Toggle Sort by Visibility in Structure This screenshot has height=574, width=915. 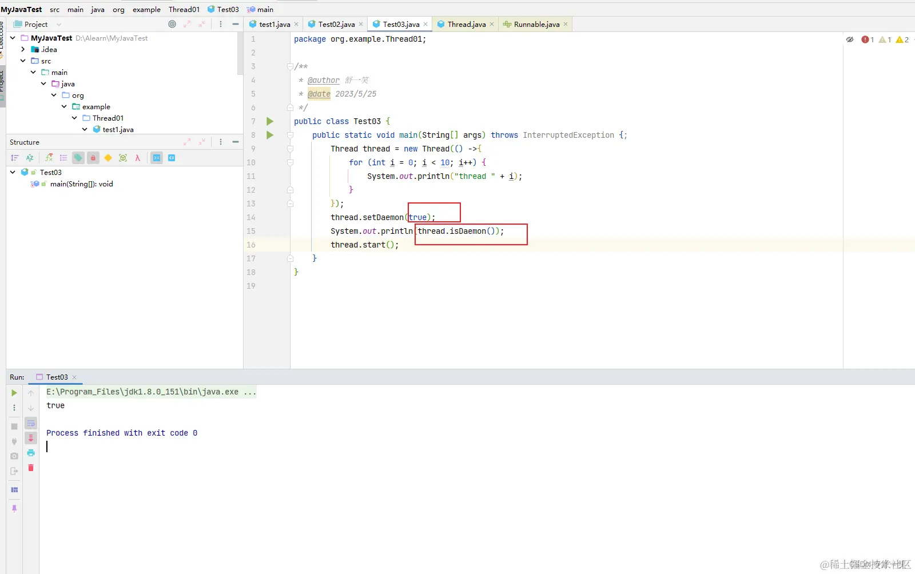[15, 158]
